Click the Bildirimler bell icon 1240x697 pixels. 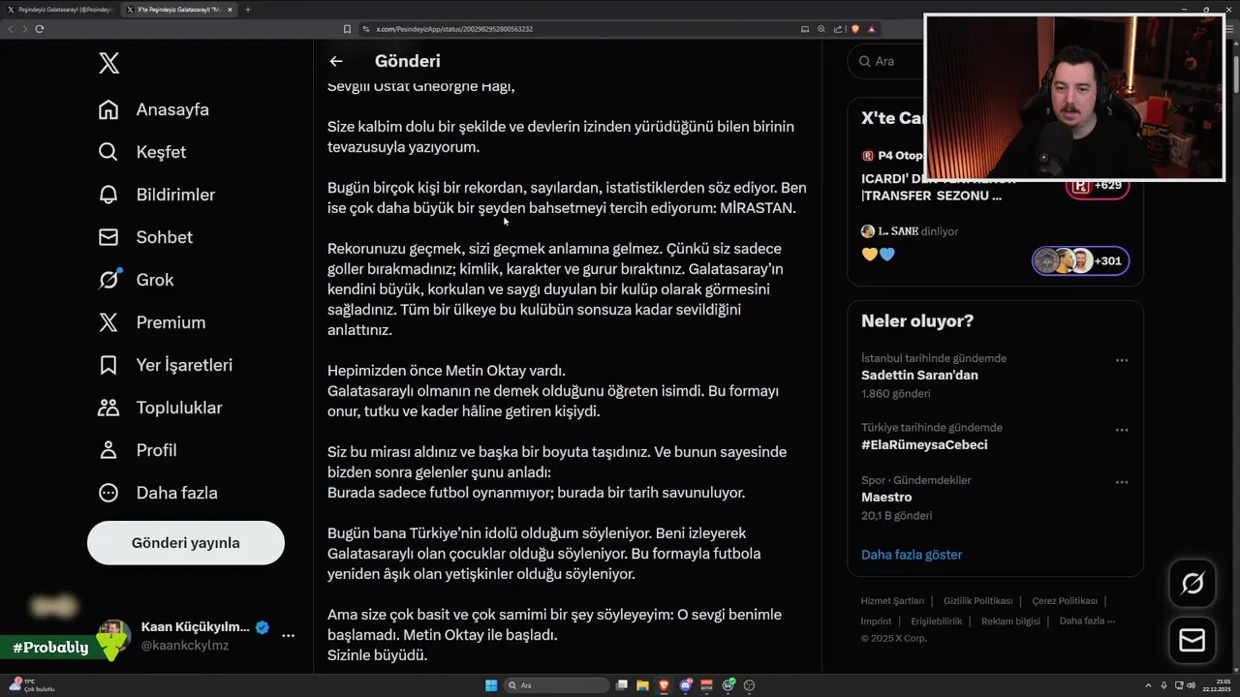(x=108, y=195)
